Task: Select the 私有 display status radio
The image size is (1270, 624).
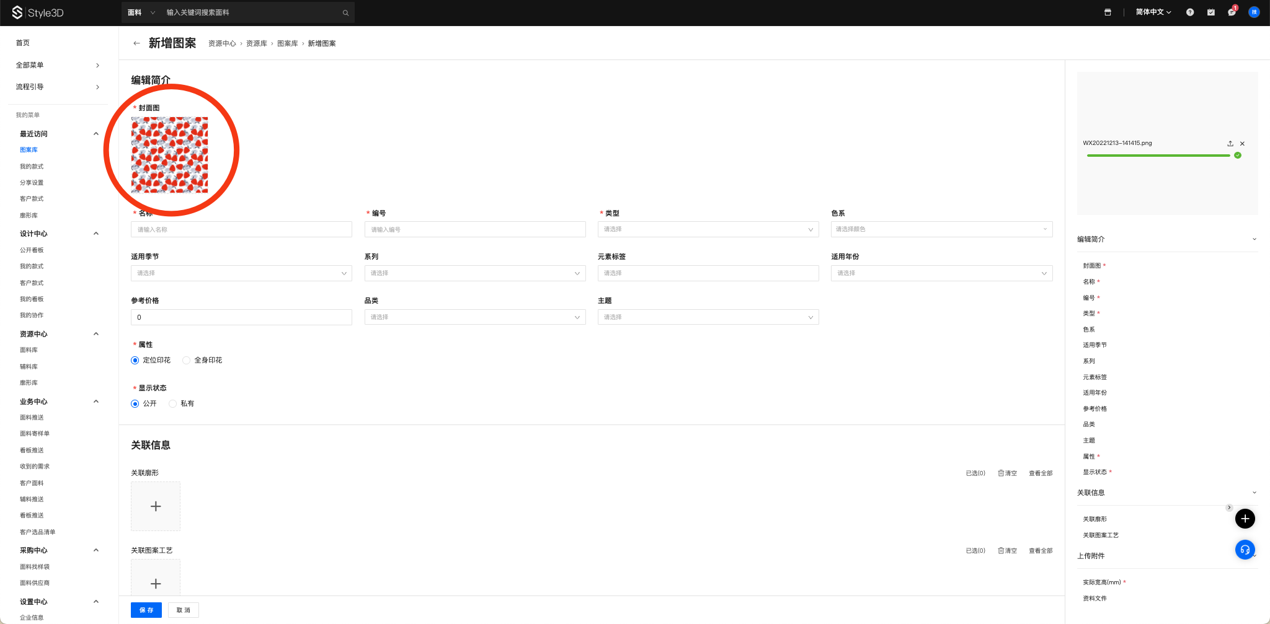Action: tap(172, 403)
